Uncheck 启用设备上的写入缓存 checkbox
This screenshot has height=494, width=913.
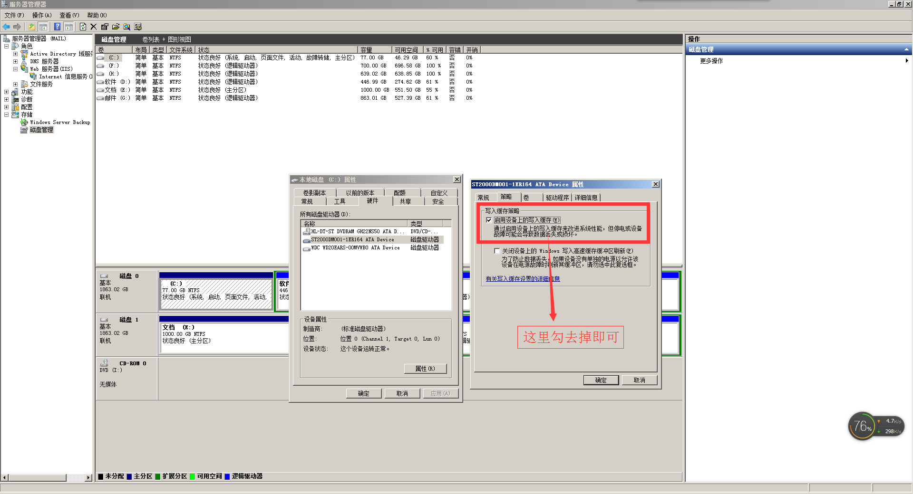(489, 220)
